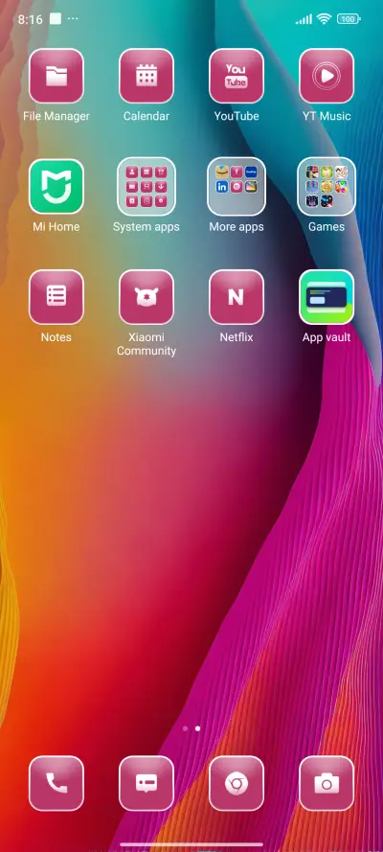Screen dimensions: 383x852
Task: Tap the "Calendar" label text
Action: coord(146,116)
